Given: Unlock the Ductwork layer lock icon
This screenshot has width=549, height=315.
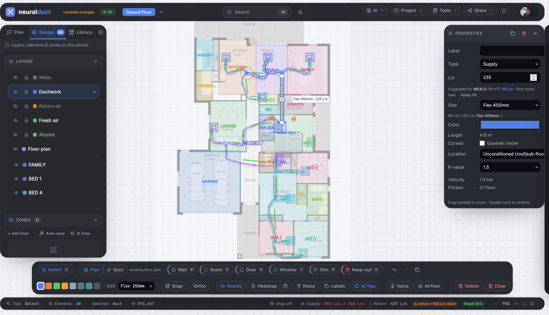Looking at the screenshot, I should pyautogui.click(x=26, y=92).
